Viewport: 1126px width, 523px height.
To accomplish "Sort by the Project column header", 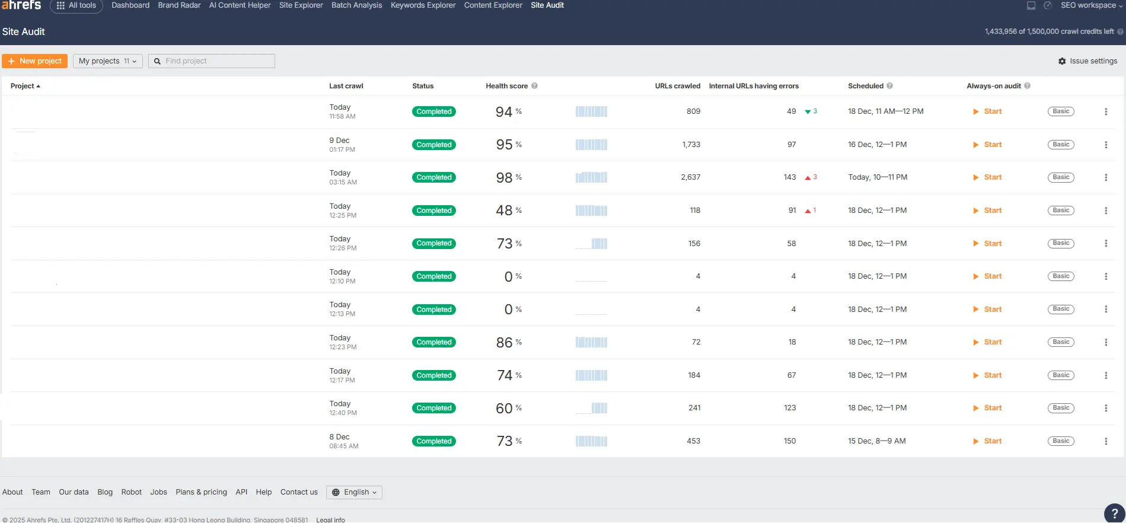I will tap(25, 86).
